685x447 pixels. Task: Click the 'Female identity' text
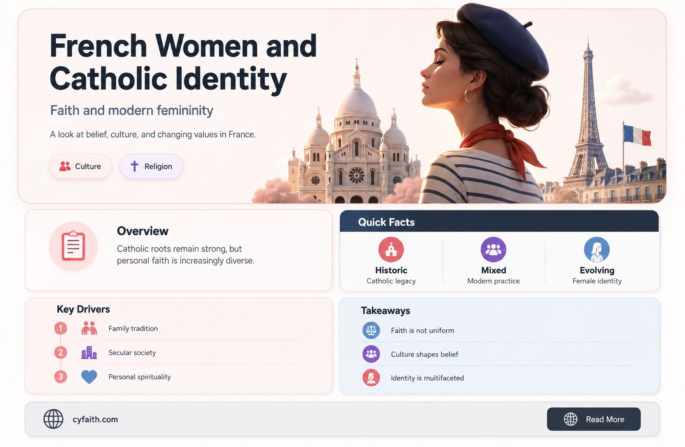pyautogui.click(x=597, y=281)
